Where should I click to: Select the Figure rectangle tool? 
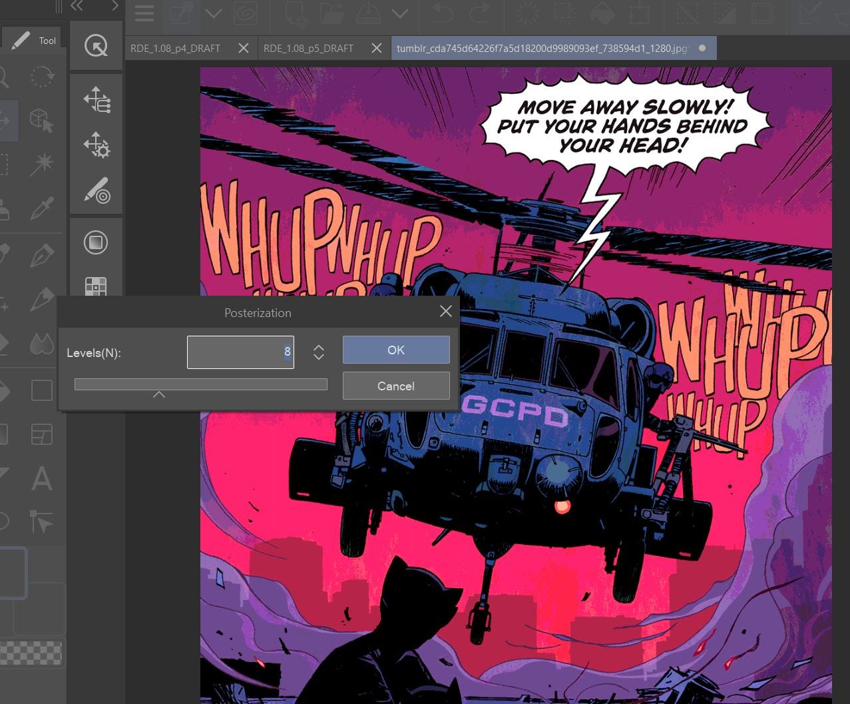[41, 390]
